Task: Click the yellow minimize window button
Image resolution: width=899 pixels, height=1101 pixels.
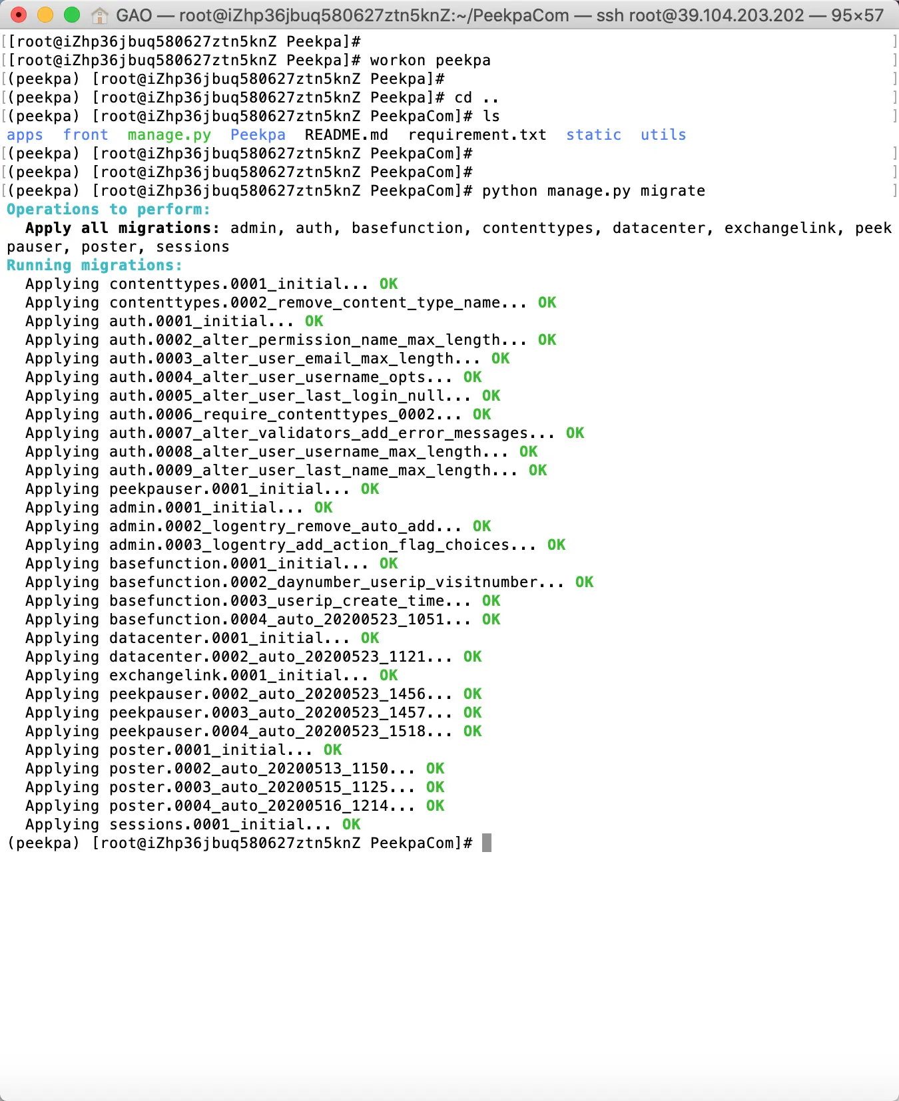Action: point(45,15)
